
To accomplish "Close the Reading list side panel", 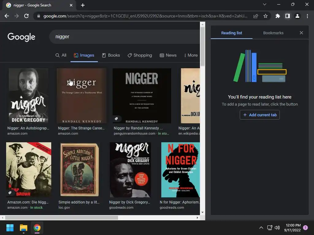I will [x=301, y=33].
